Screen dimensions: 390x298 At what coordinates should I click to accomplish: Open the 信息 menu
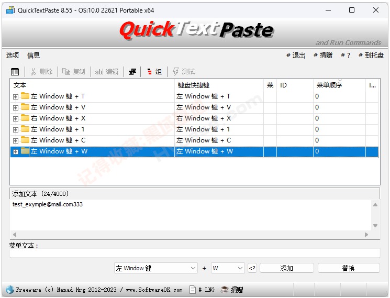pos(34,55)
